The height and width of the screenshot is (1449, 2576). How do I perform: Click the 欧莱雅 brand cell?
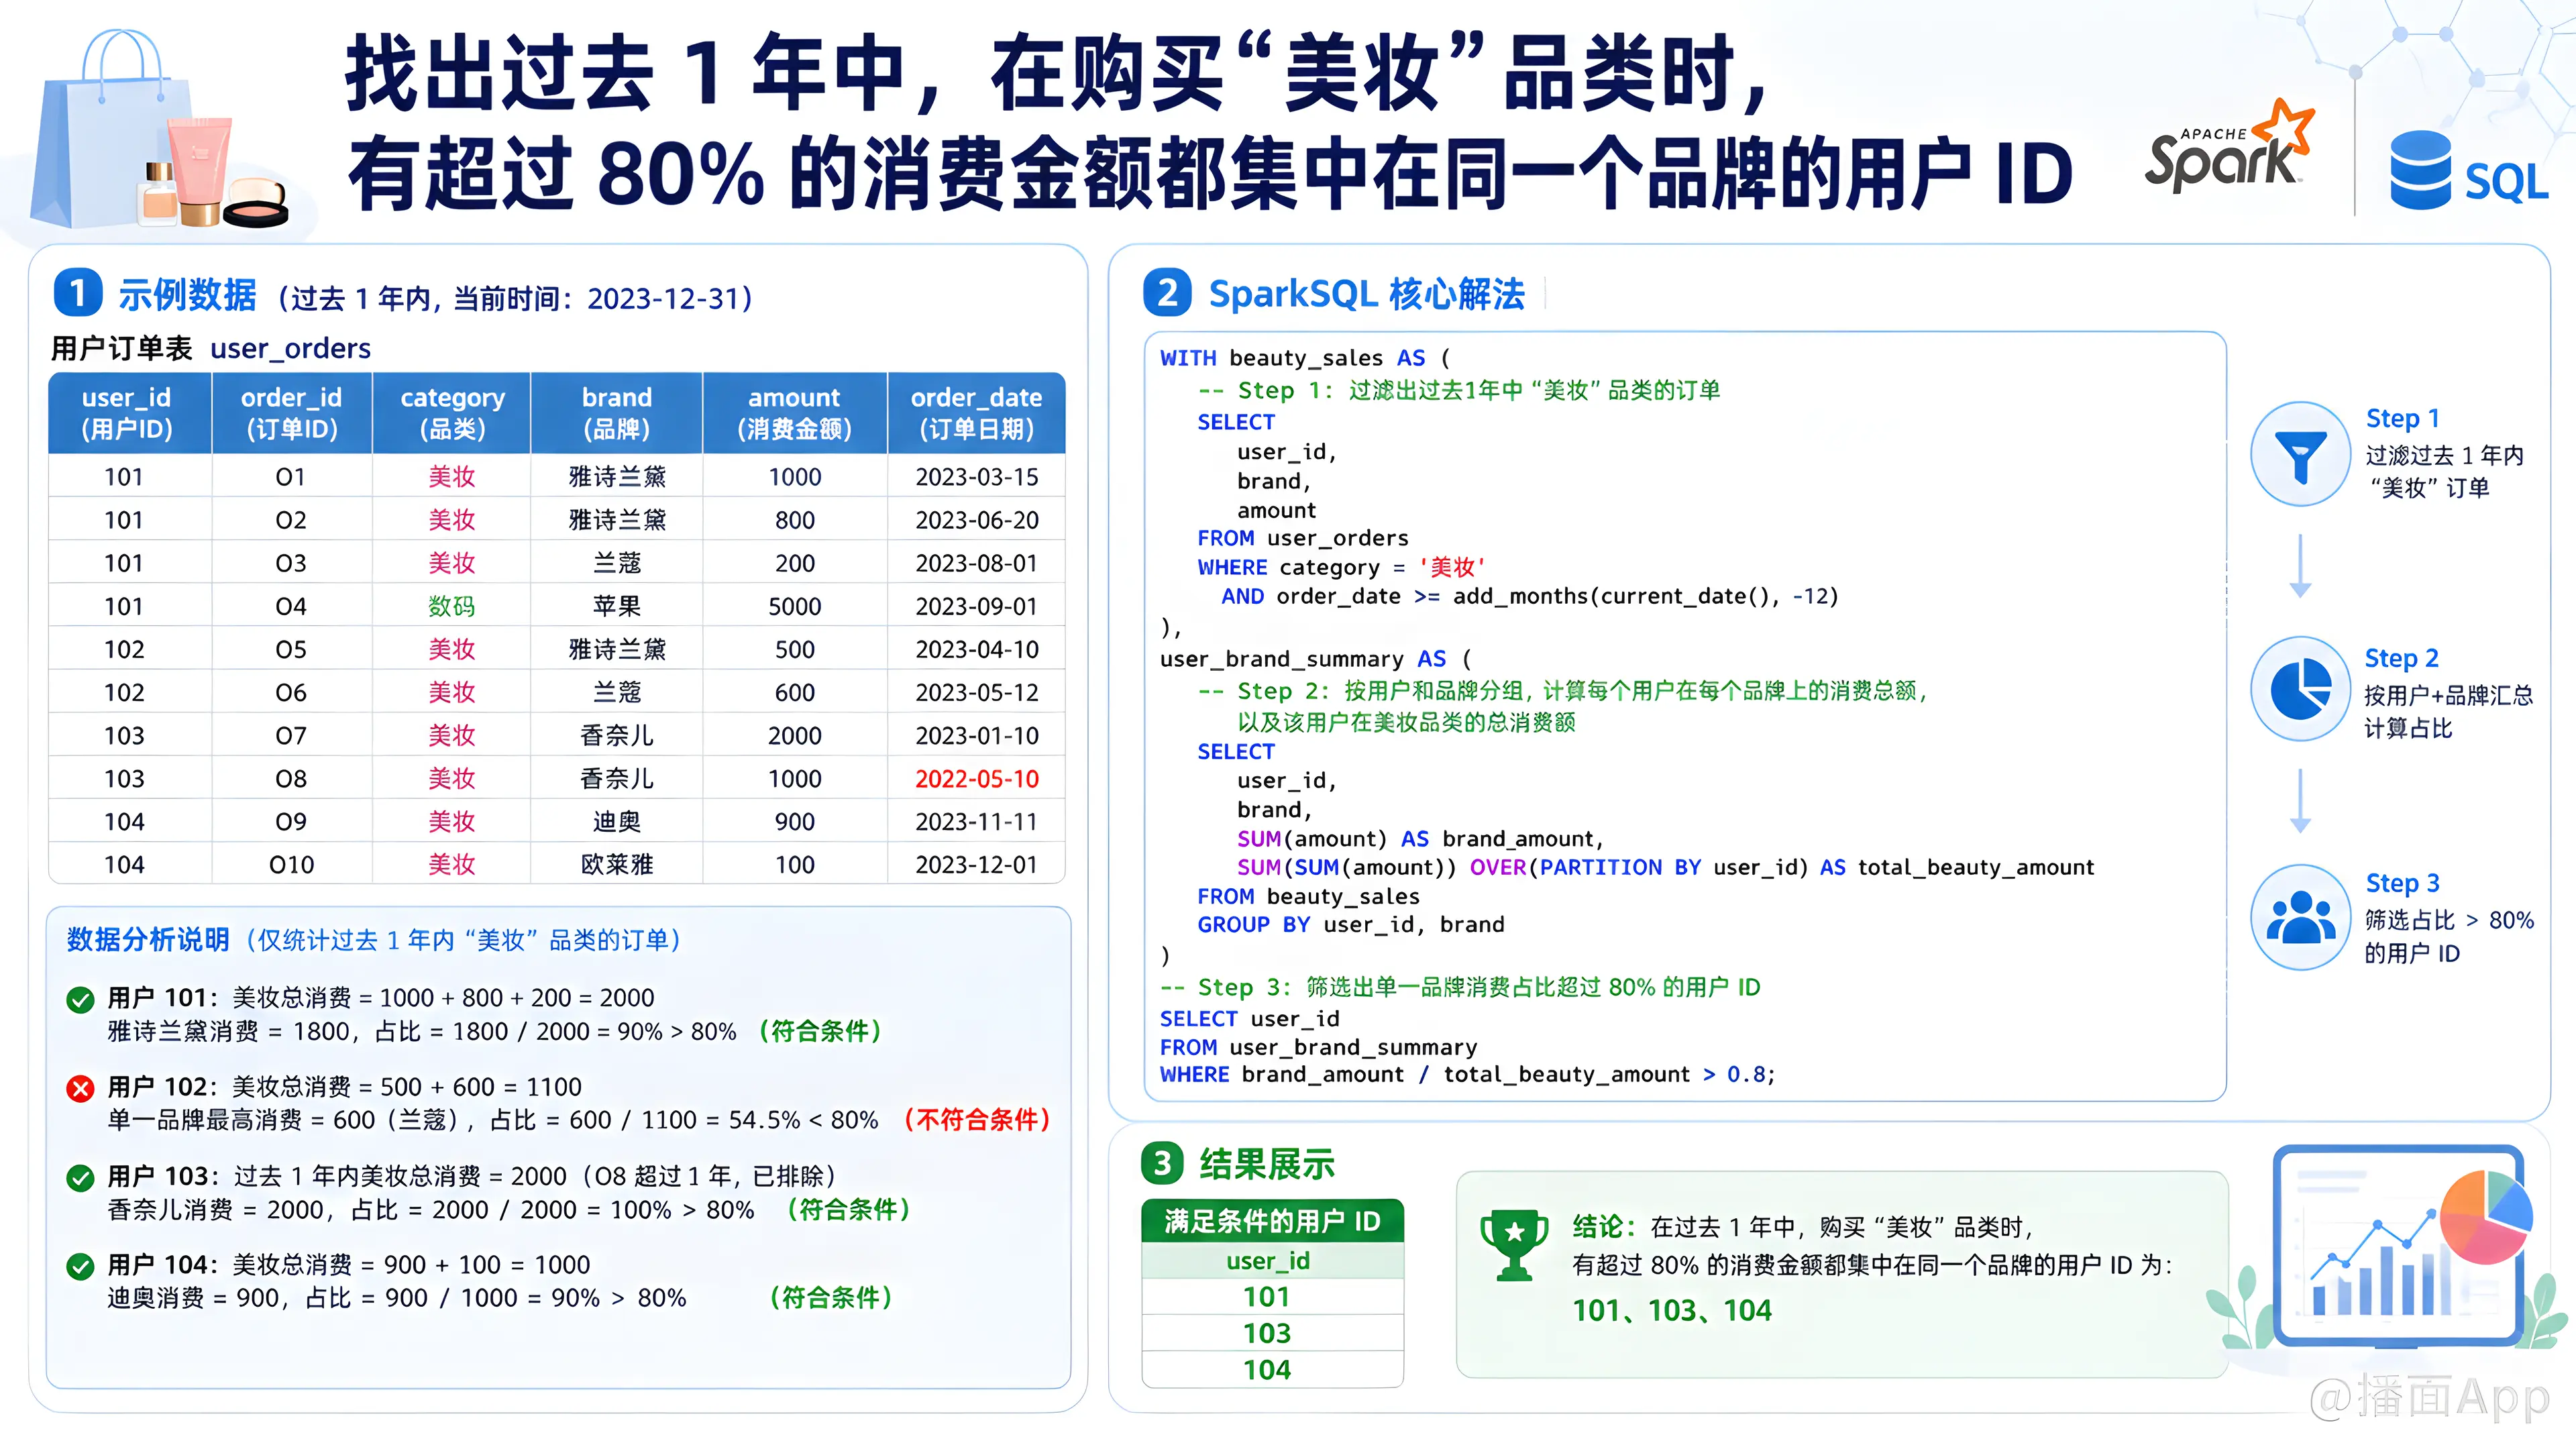coord(617,865)
